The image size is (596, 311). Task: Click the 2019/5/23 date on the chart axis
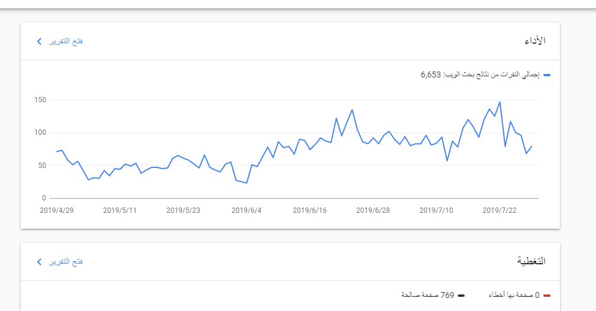point(183,210)
